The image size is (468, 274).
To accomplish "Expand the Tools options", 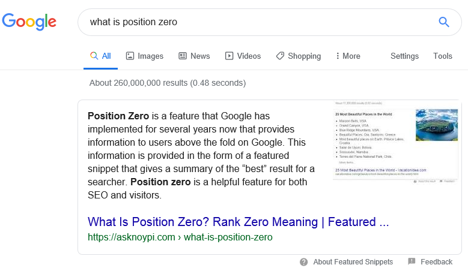I will click(x=443, y=56).
